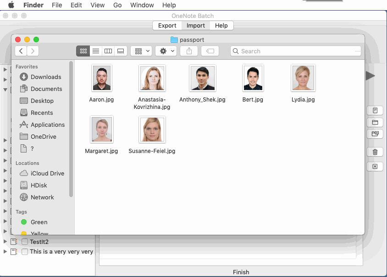Viewport: 387px width, 277px height.
Task: Open Downloads in Finder sidebar
Action: [x=41, y=77]
